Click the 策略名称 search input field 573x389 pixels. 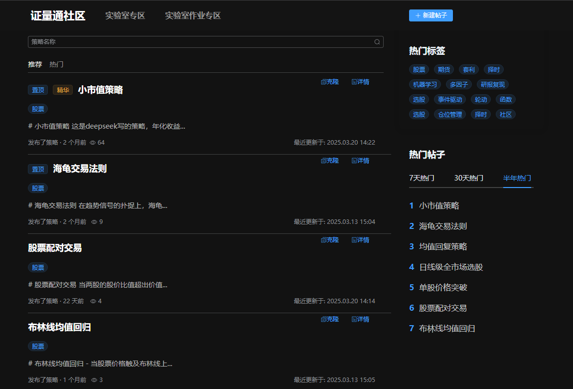(x=199, y=42)
